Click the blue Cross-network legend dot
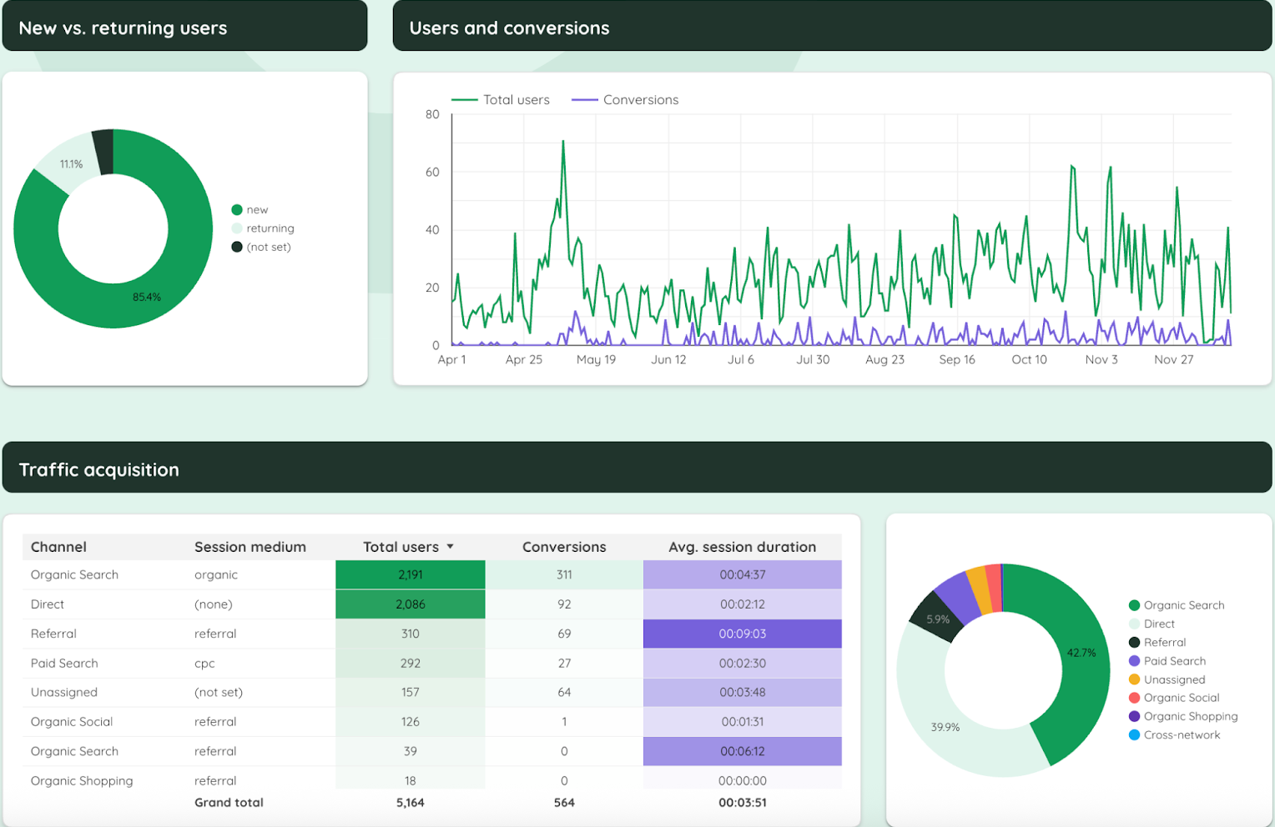Screen dimensions: 1275x827 (1134, 734)
